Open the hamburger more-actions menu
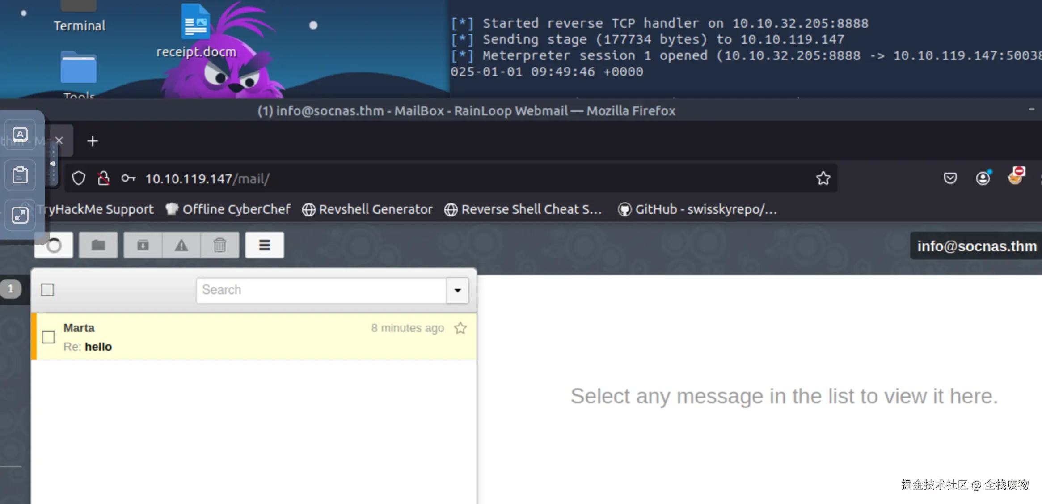The width and height of the screenshot is (1042, 504). (264, 245)
